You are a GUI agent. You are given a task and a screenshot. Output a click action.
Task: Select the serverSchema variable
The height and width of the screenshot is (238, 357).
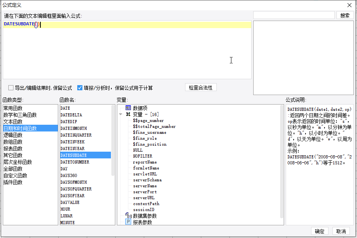147,180
